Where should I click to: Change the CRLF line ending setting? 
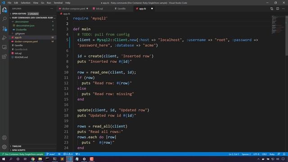(x=264, y=154)
